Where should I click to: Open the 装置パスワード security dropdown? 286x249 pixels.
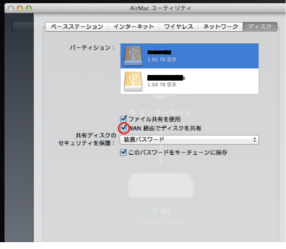(x=189, y=139)
